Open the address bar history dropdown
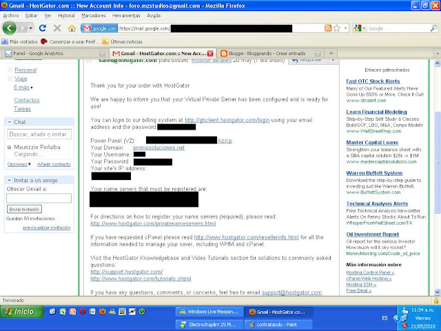 point(346,28)
